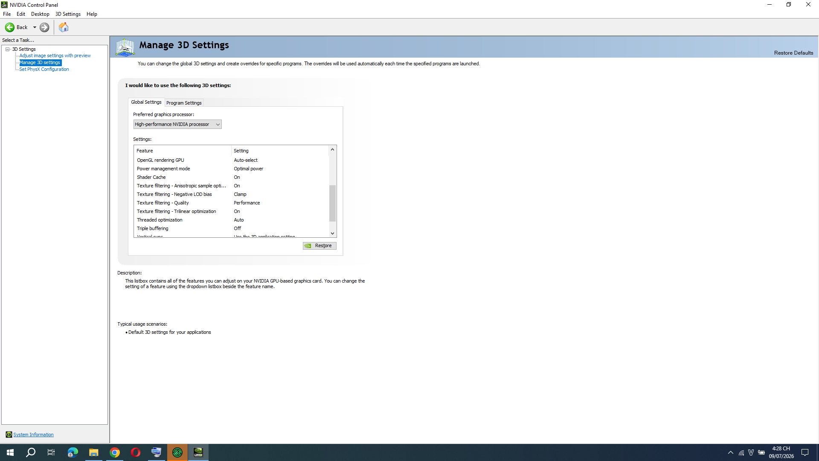Click the Restore button below settings list

[x=319, y=246]
